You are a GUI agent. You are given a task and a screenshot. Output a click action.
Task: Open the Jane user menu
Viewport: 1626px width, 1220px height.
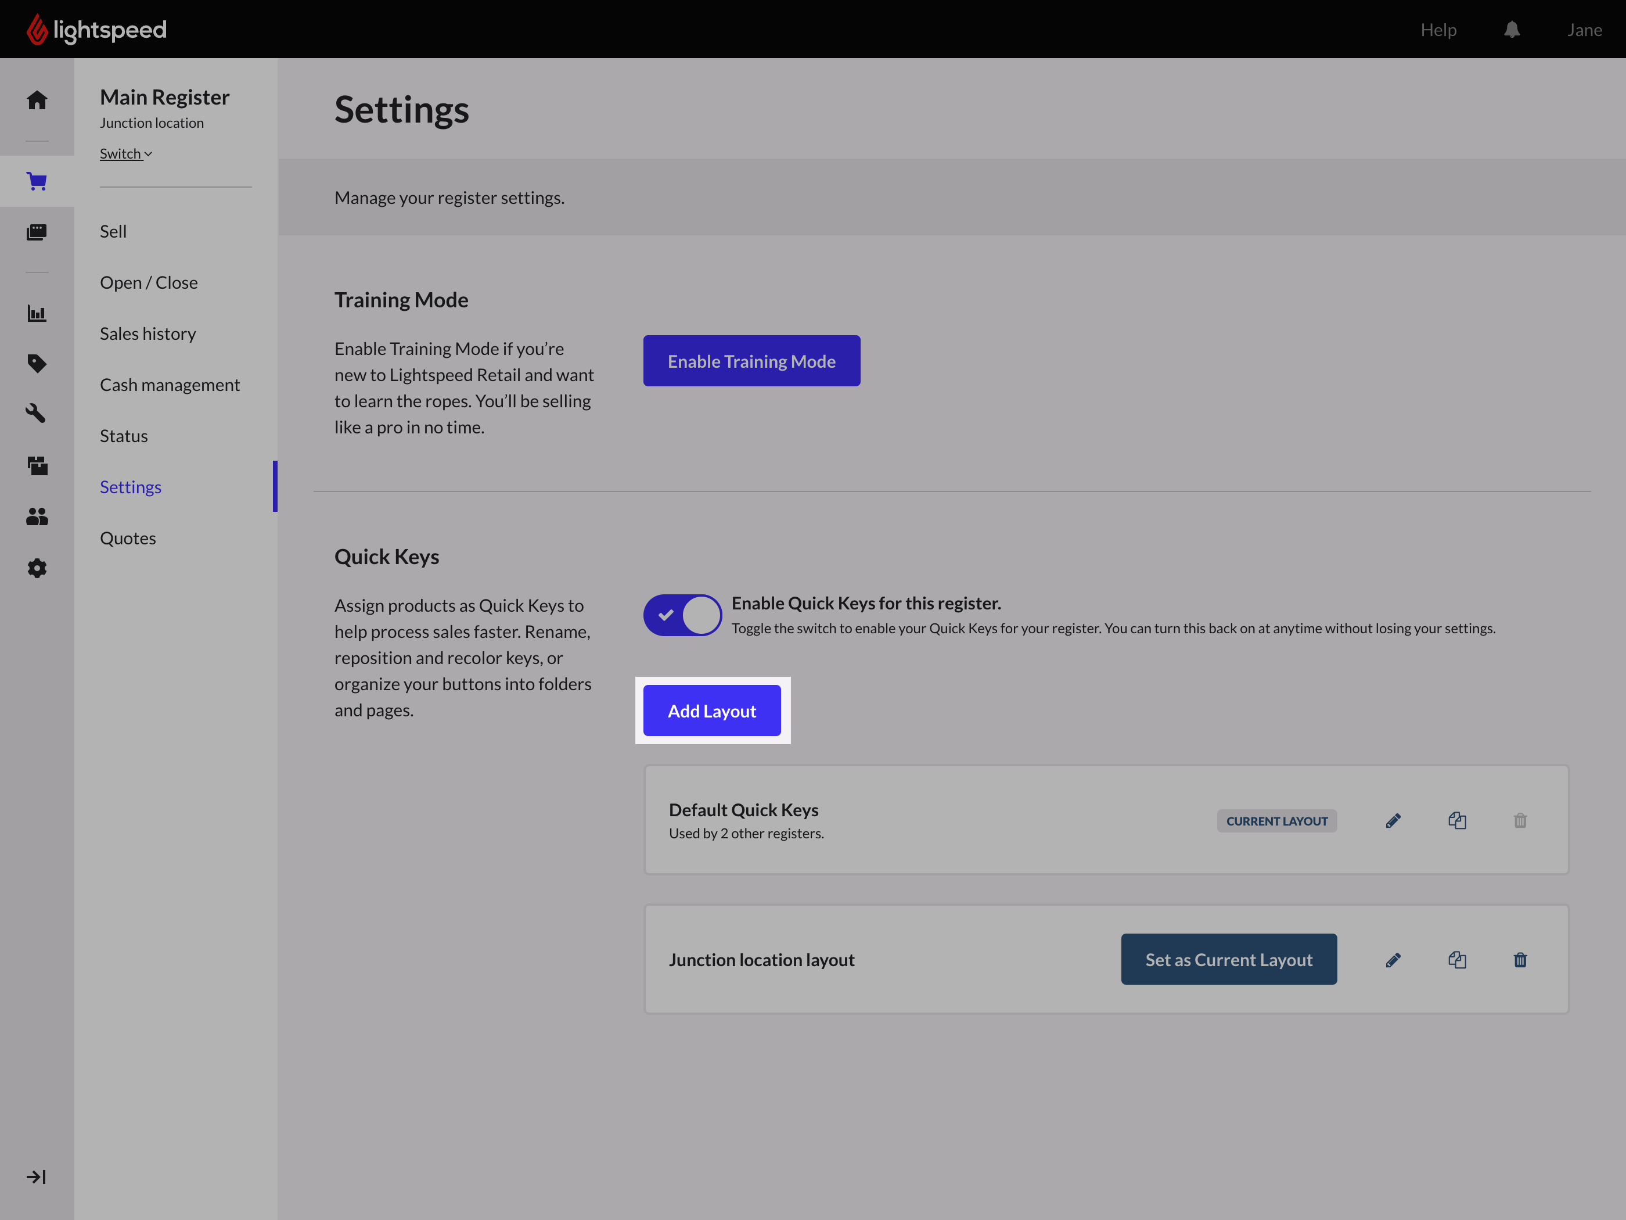[x=1584, y=30]
